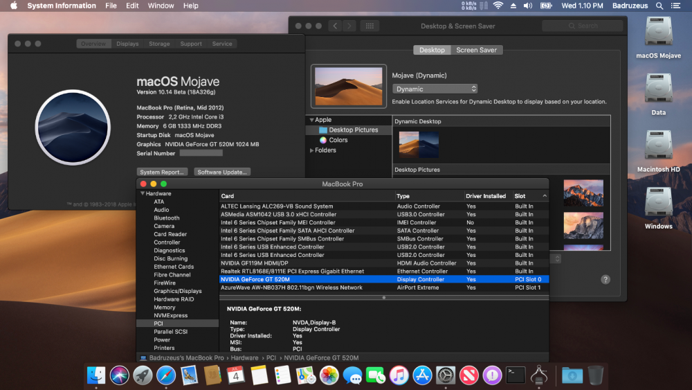Click the System Report... button
692x390 pixels.
tap(162, 172)
